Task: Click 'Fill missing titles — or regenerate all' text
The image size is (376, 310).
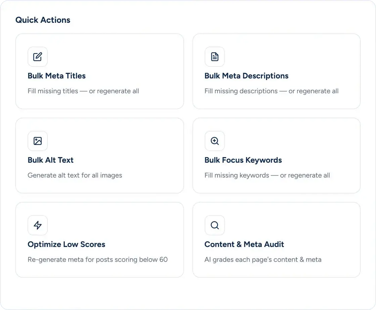Action: pyautogui.click(x=83, y=91)
